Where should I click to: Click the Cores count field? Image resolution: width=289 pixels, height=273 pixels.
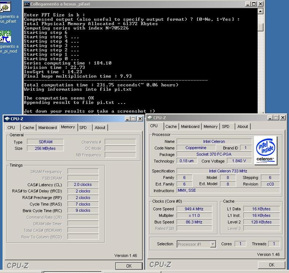[x=240, y=244]
